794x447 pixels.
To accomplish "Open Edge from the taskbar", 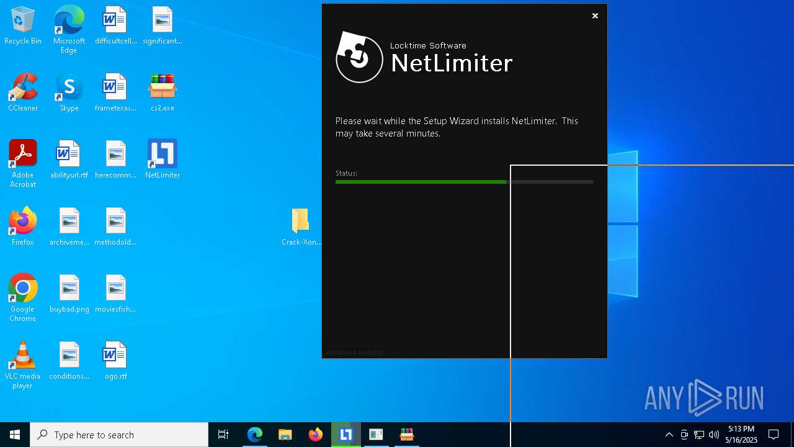I will pyautogui.click(x=255, y=435).
